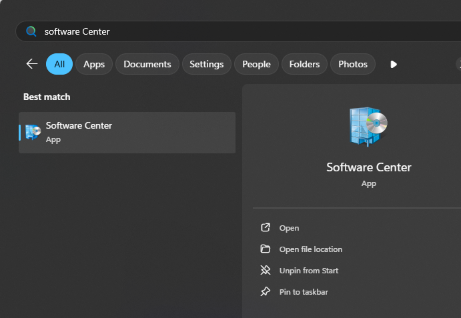Click the Open icon with arrow

[x=266, y=227]
